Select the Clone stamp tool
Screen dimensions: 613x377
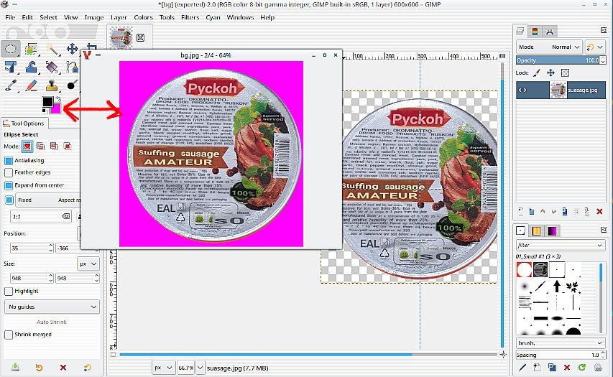pyautogui.click(x=52, y=85)
